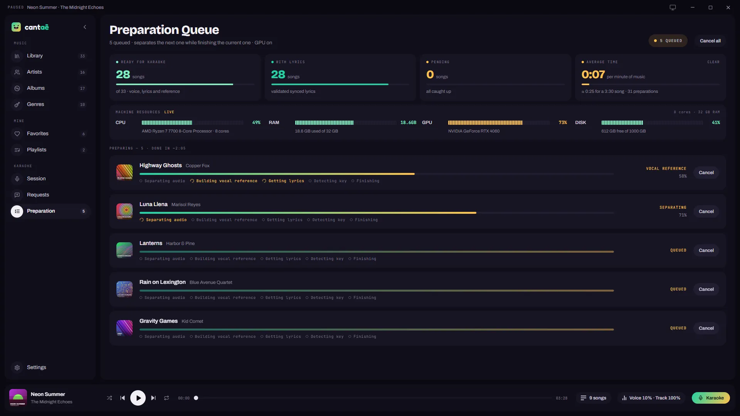This screenshot has height=416, width=740.
Task: Toggle the Karaoke mode button
Action: point(711,398)
